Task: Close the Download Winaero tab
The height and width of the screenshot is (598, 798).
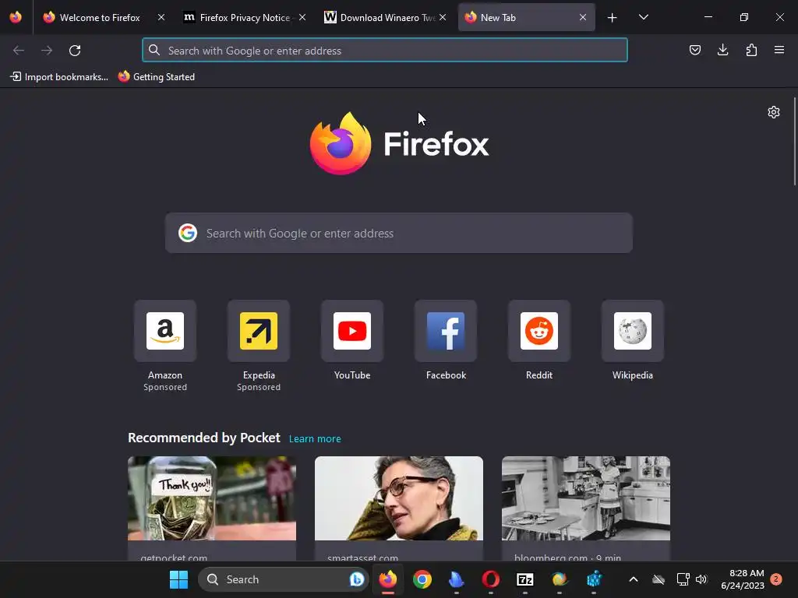Action: [x=443, y=17]
